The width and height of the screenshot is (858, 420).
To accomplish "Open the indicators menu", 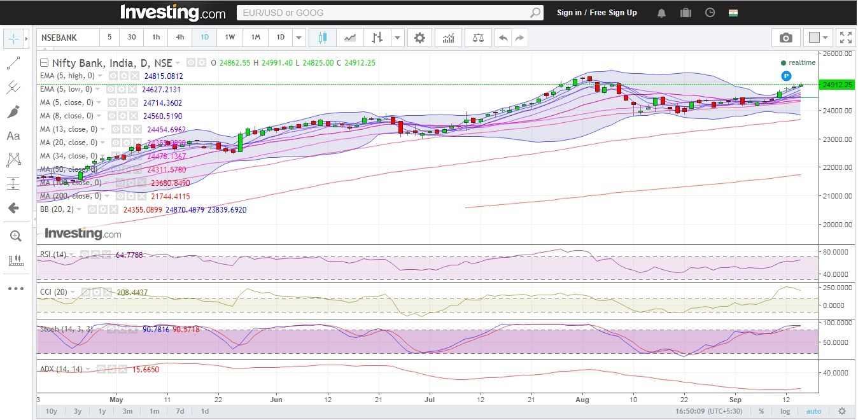I will pyautogui.click(x=449, y=38).
